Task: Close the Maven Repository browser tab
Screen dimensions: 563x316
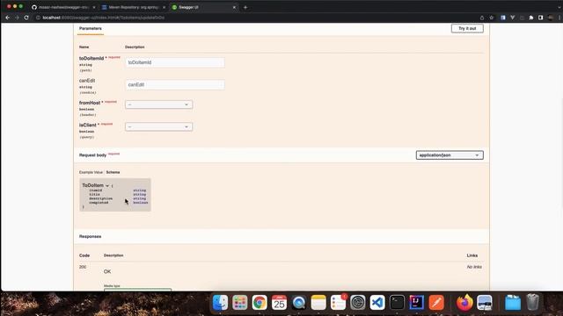Action: point(165,7)
